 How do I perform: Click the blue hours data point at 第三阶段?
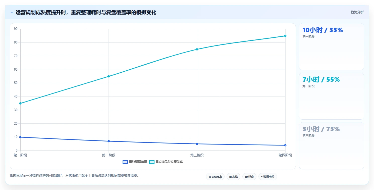coord(197,144)
